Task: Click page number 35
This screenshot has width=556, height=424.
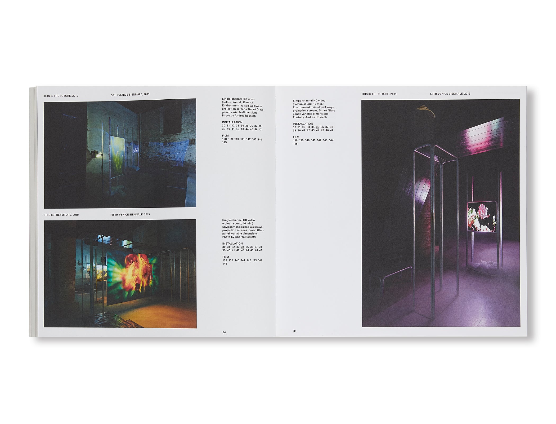Action: pos(295,331)
